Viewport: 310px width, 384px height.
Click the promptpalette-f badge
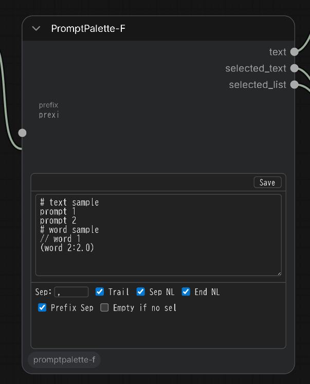tap(64, 360)
